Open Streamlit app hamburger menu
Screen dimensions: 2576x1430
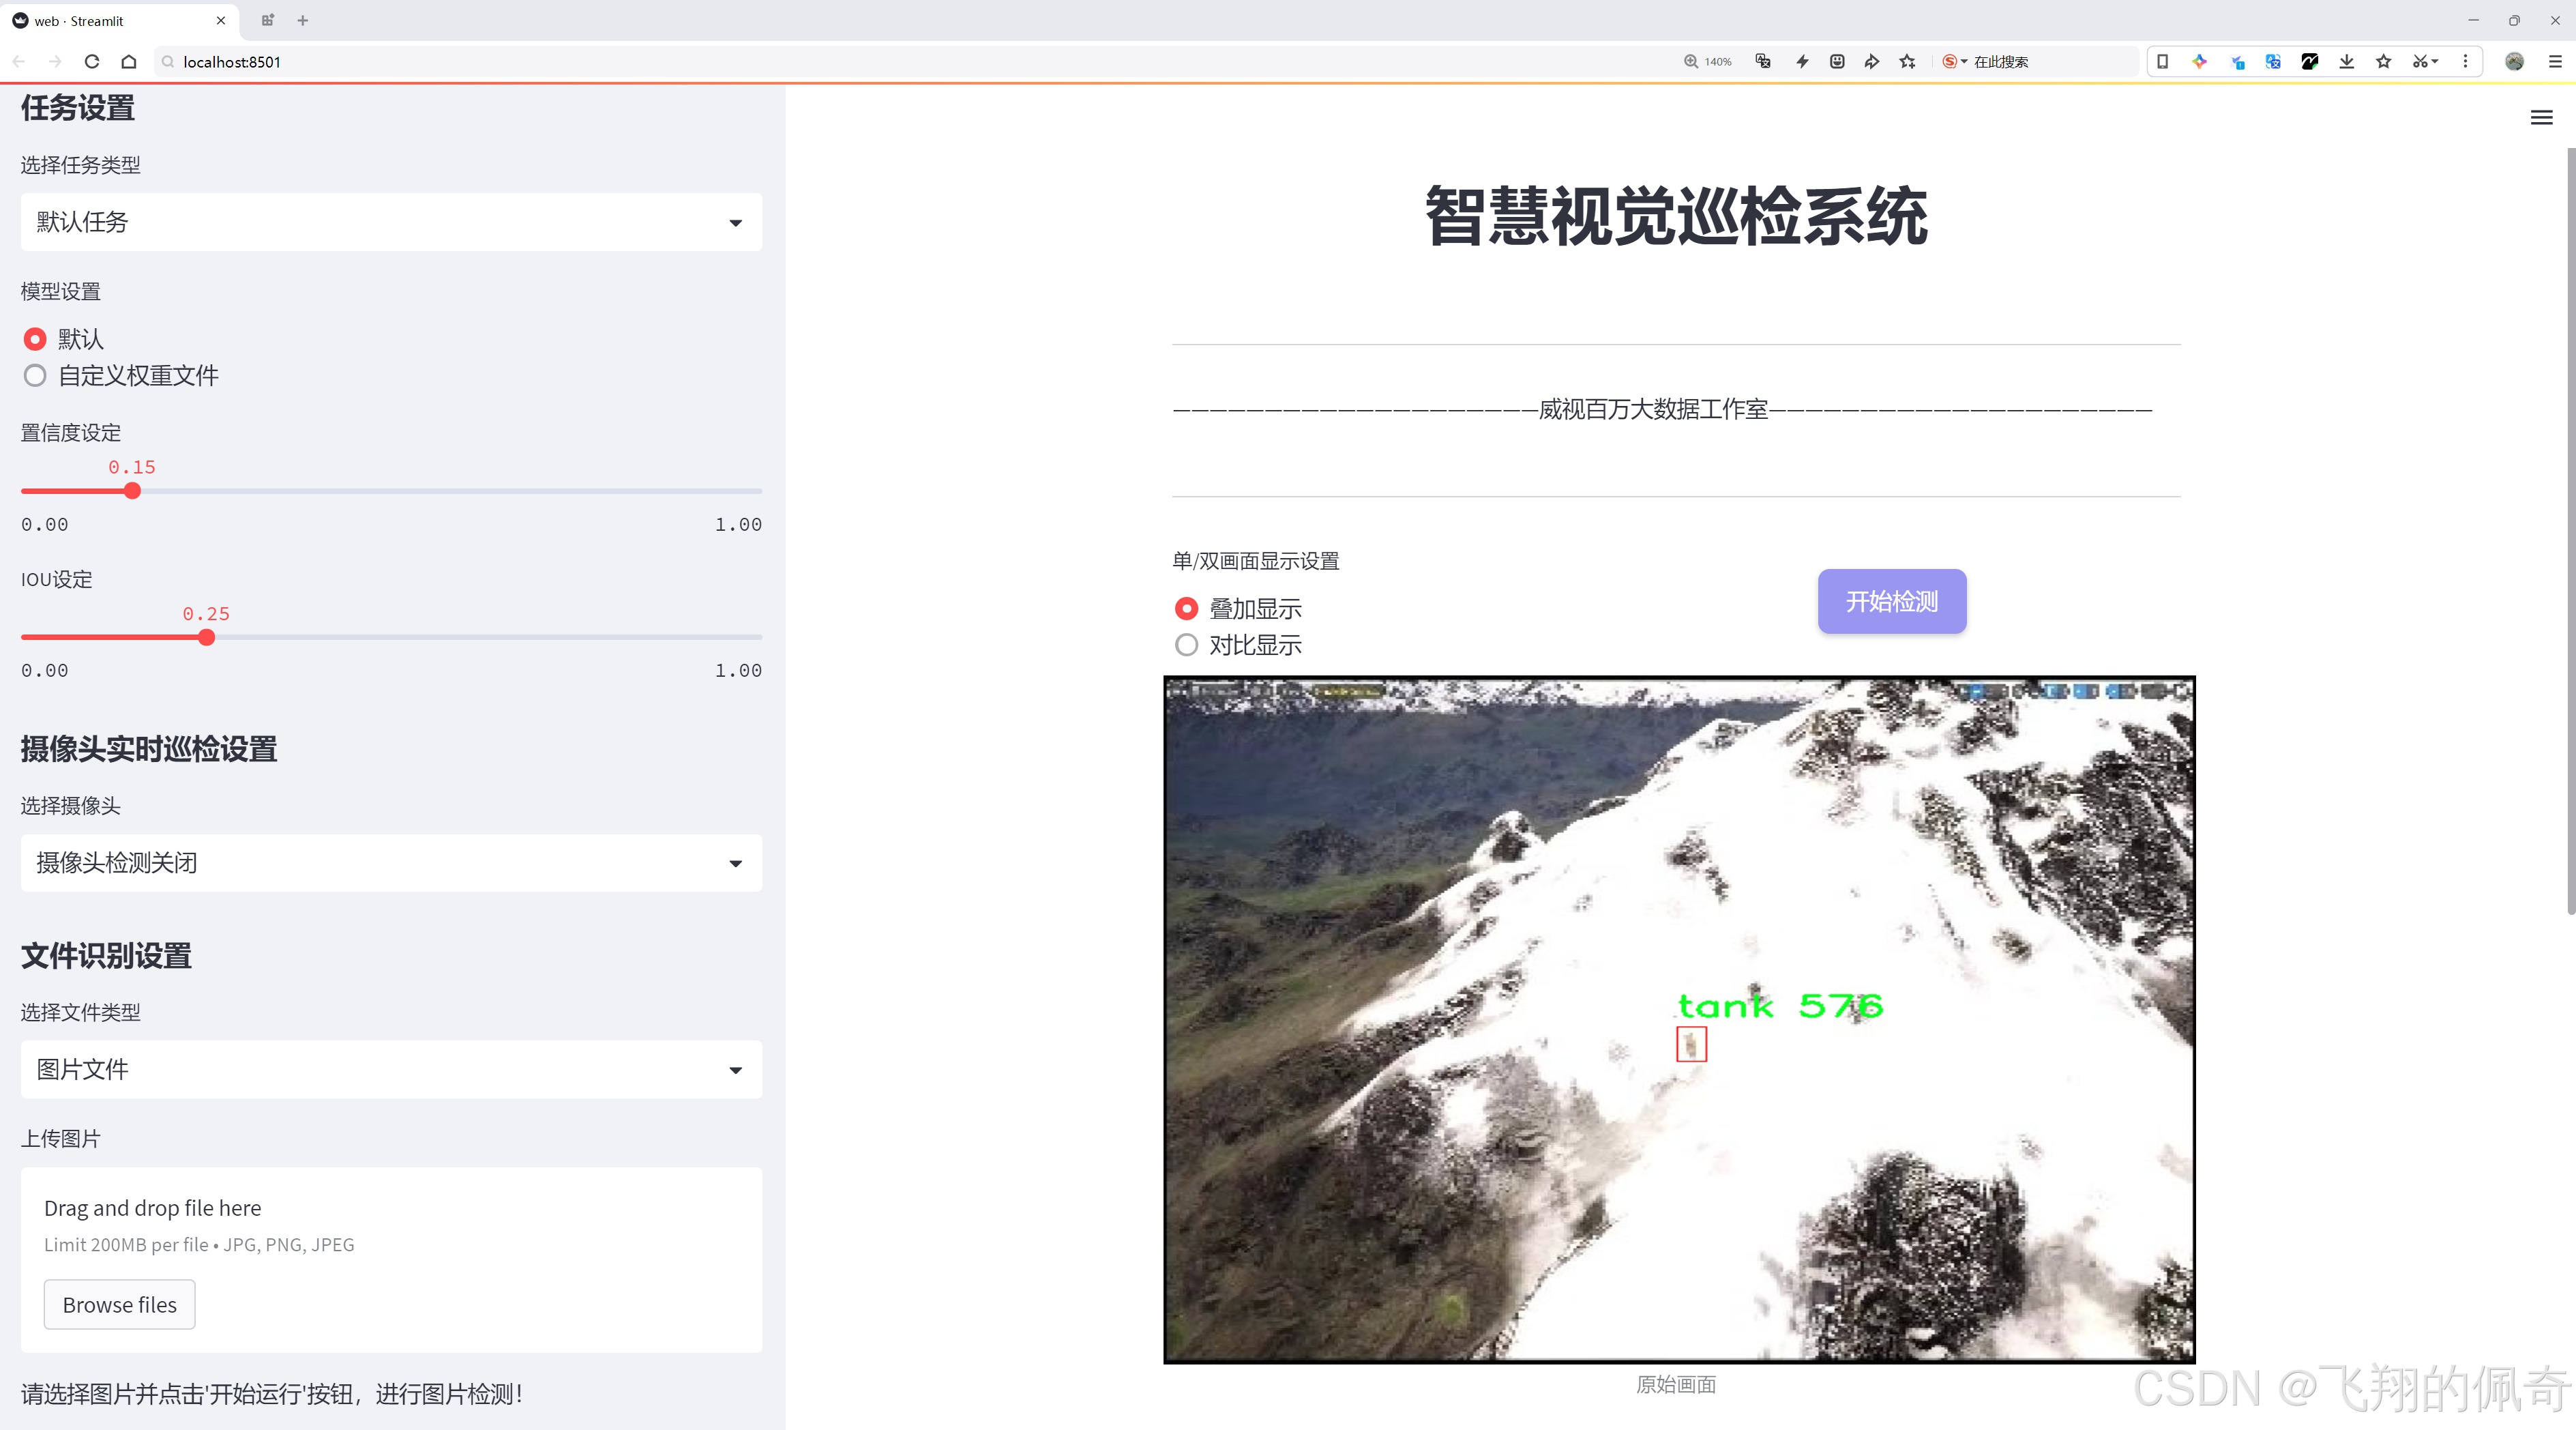[x=2541, y=118]
